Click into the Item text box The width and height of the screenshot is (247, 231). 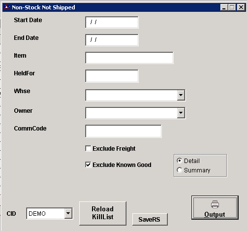click(129, 58)
